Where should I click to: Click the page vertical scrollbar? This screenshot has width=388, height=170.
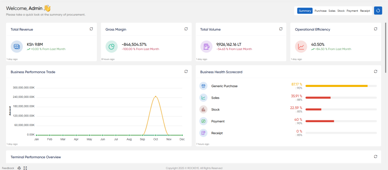coord(385,48)
